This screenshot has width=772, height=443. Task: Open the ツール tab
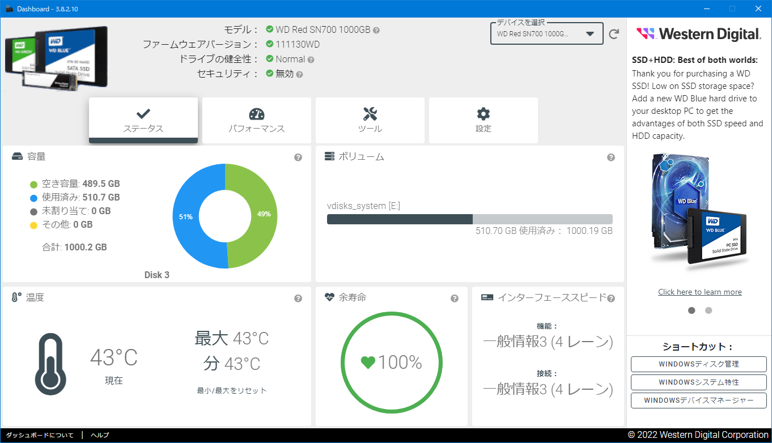pyautogui.click(x=370, y=120)
